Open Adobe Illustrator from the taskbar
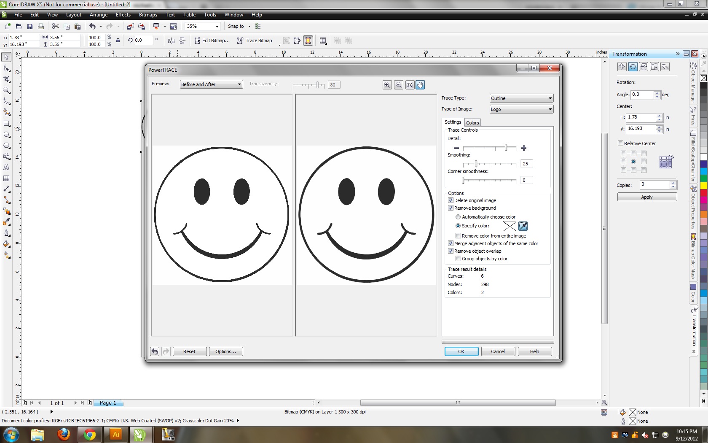Viewport: 708px width, 443px height. pos(116,434)
